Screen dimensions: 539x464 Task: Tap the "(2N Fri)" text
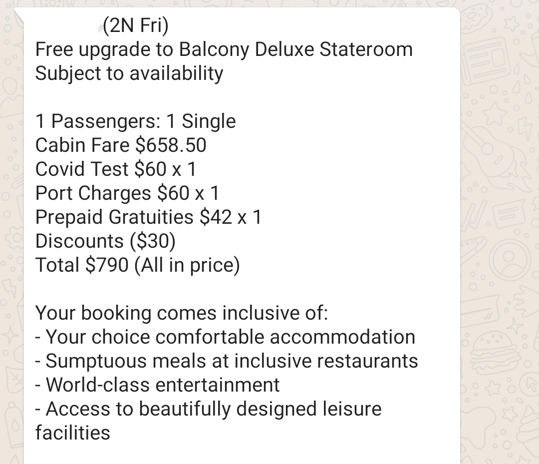pyautogui.click(x=136, y=25)
